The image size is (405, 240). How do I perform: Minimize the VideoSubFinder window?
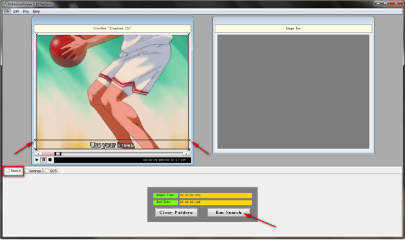coord(378,3)
